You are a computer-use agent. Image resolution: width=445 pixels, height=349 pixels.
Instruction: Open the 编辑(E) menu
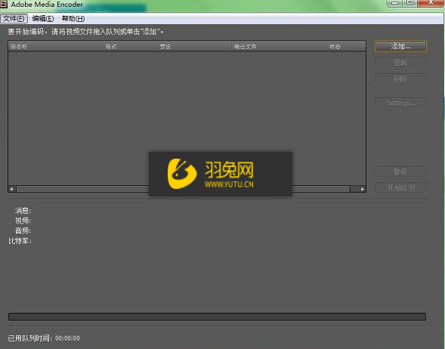43,18
